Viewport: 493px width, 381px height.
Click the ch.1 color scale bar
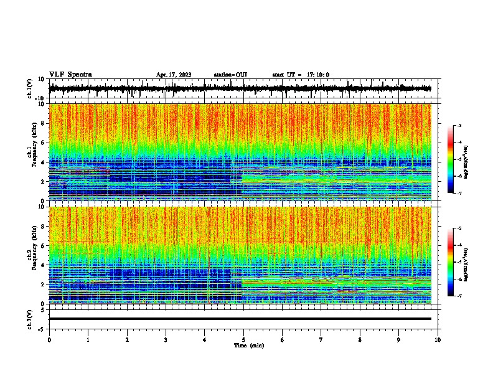450,159
